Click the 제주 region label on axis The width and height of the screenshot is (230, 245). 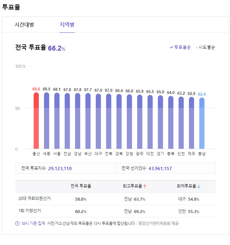[192, 154]
